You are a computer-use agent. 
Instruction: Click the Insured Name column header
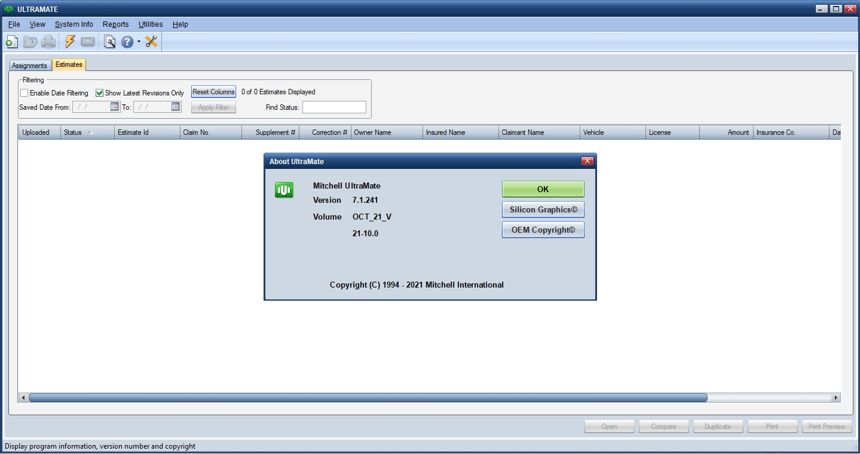pos(461,132)
